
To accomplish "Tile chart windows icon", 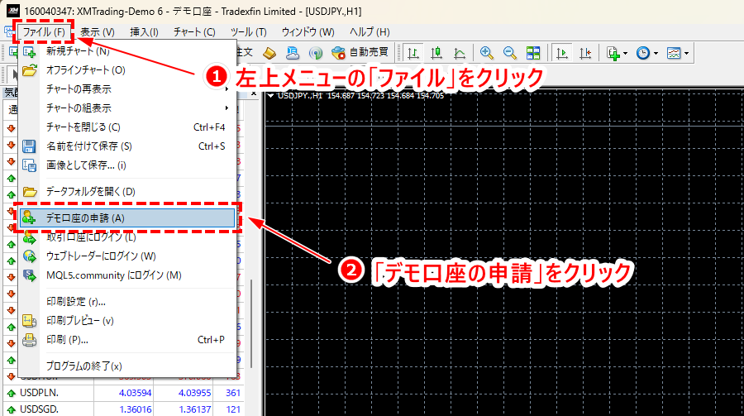I will click(533, 53).
